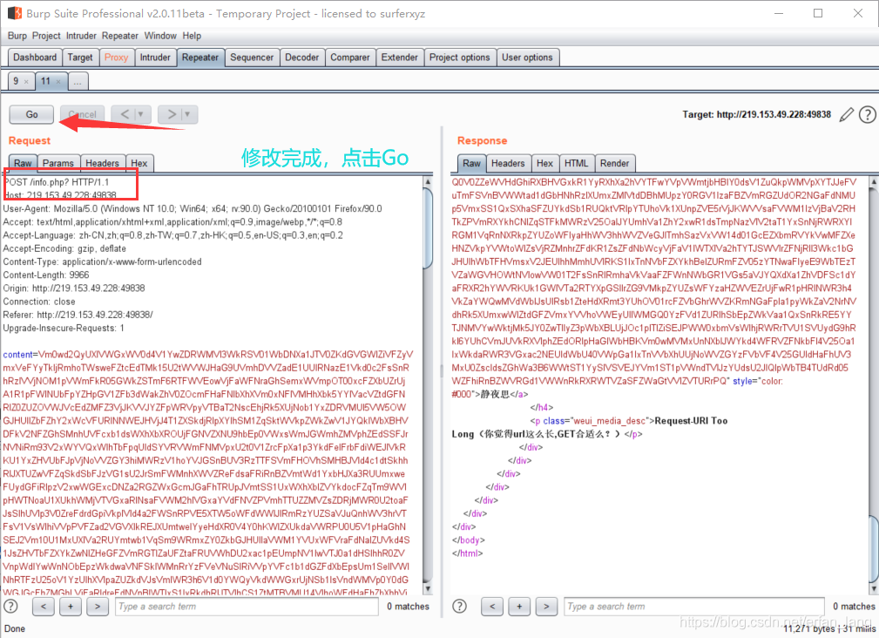This screenshot has width=879, height=638.
Task: Click the Upgrade-Insecure-Requests: 1 line
Action: (64, 328)
